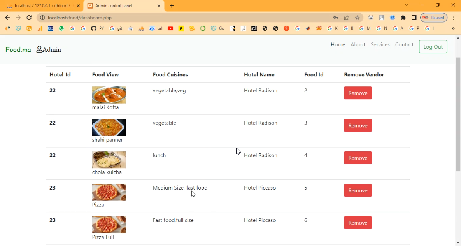461x246 pixels.
Task: Open the Chrome three-dot menu
Action: pos(454,18)
